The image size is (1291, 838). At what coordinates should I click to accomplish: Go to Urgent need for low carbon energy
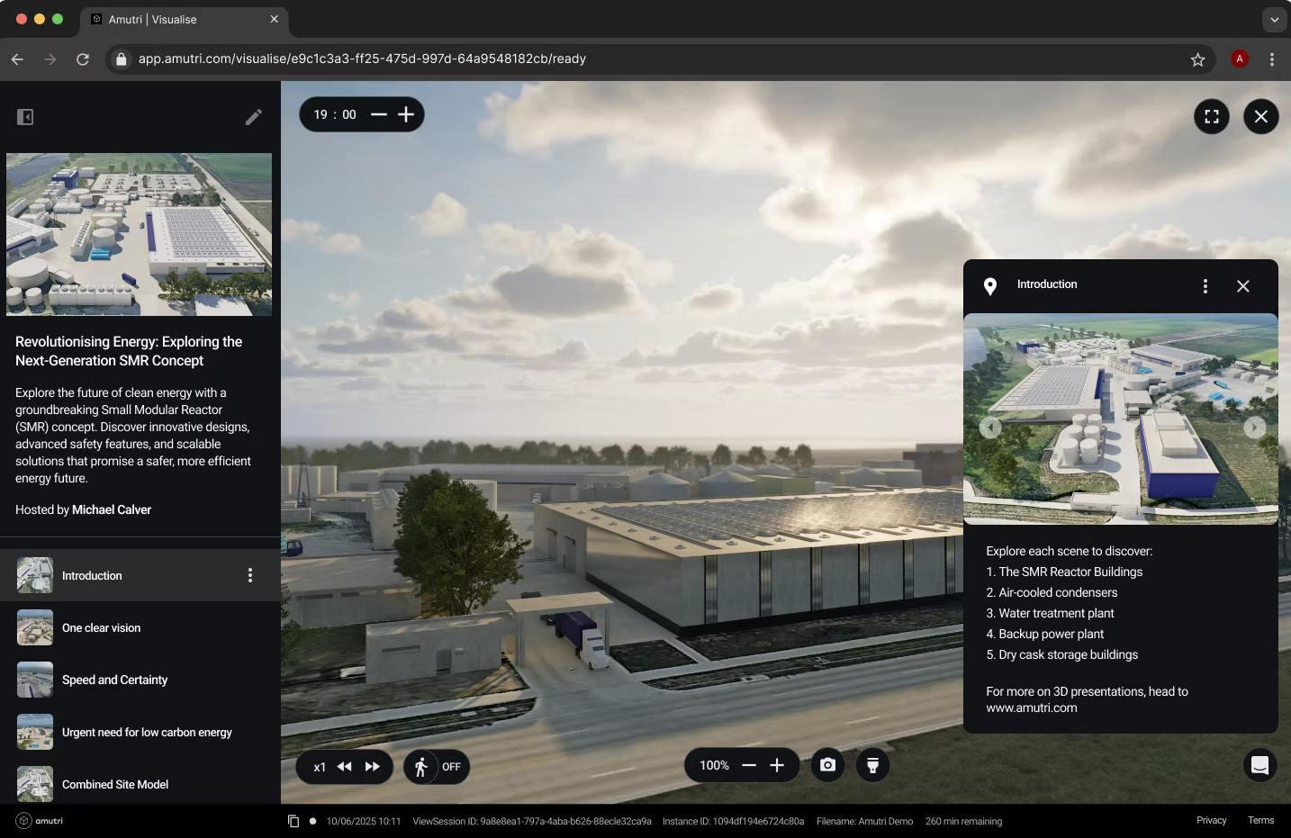click(x=140, y=732)
